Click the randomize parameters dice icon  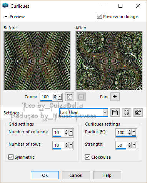tap(127, 112)
